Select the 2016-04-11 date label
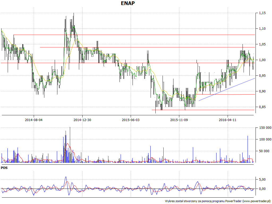The image size is (272, 204). click(228, 120)
